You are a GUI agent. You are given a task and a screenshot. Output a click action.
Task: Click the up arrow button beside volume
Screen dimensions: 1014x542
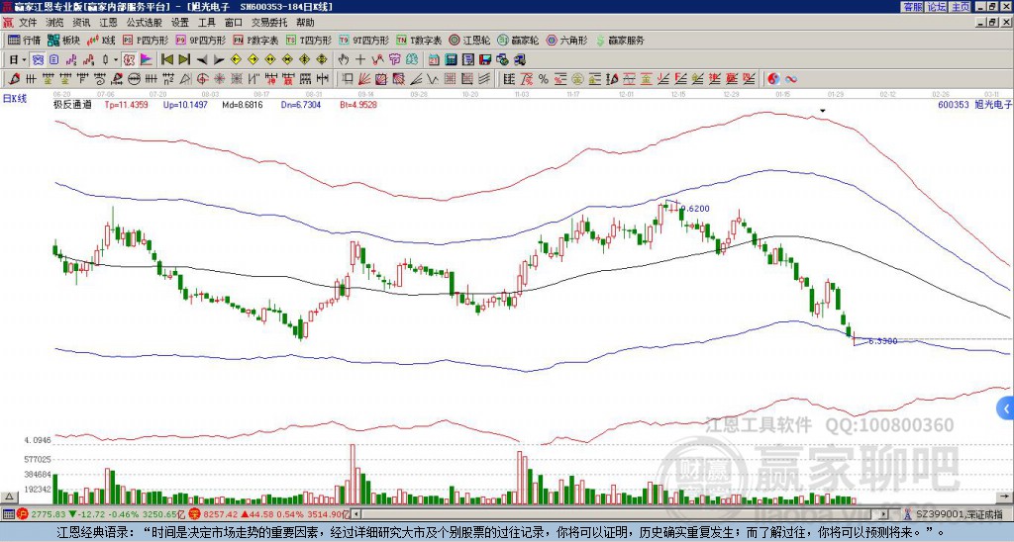[x=9, y=497]
